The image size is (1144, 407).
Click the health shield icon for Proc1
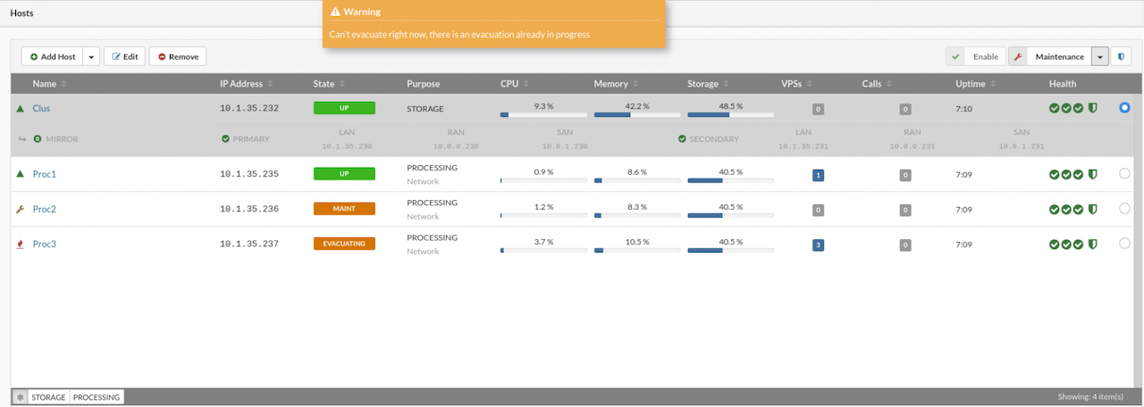[1091, 174]
